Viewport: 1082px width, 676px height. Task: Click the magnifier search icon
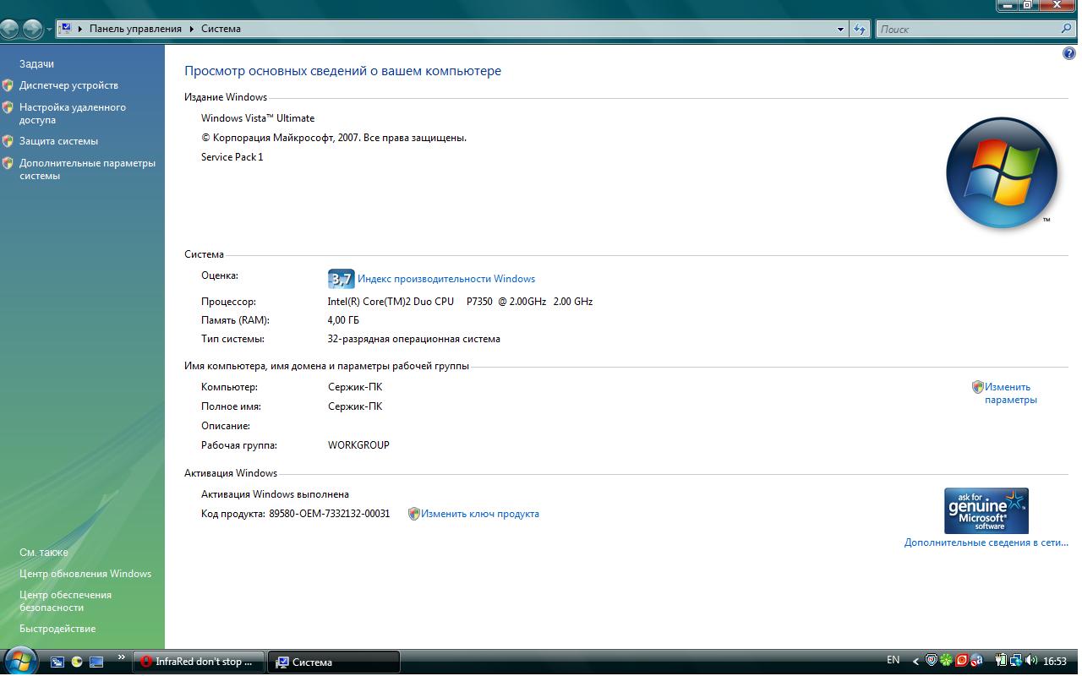[x=1066, y=29]
